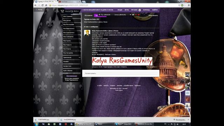Click the Bandicam magnifier icon
The height and width of the screenshot is (126, 224).
pos(102,15)
